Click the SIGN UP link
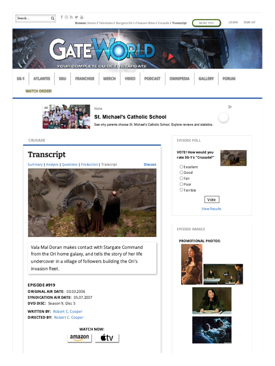The width and height of the screenshot is (275, 366). 249,23
